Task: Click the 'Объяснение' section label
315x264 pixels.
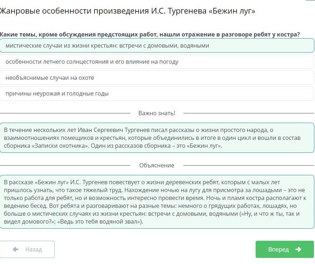Action: (x=157, y=165)
